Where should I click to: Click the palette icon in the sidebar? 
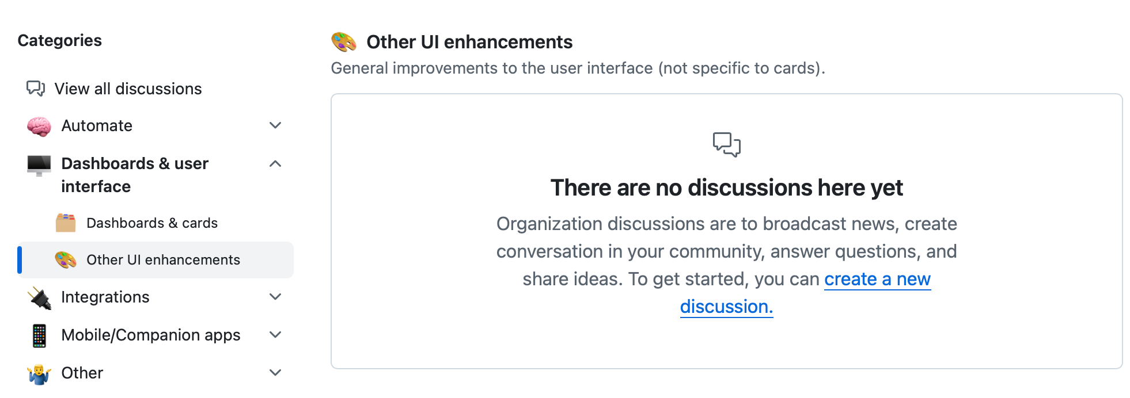pyautogui.click(x=66, y=260)
